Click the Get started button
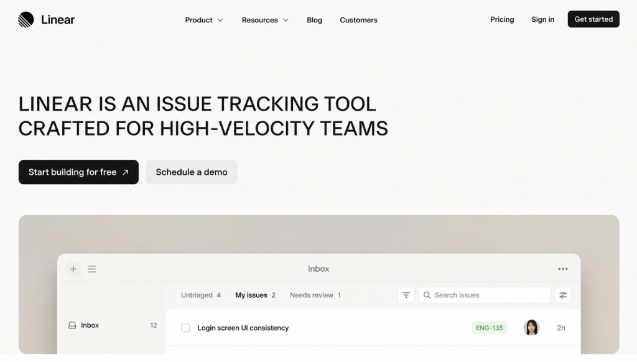The image size is (637, 362). [x=593, y=19]
